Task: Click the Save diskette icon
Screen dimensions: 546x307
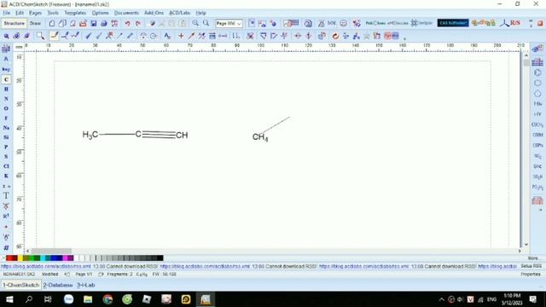Action: [93, 23]
